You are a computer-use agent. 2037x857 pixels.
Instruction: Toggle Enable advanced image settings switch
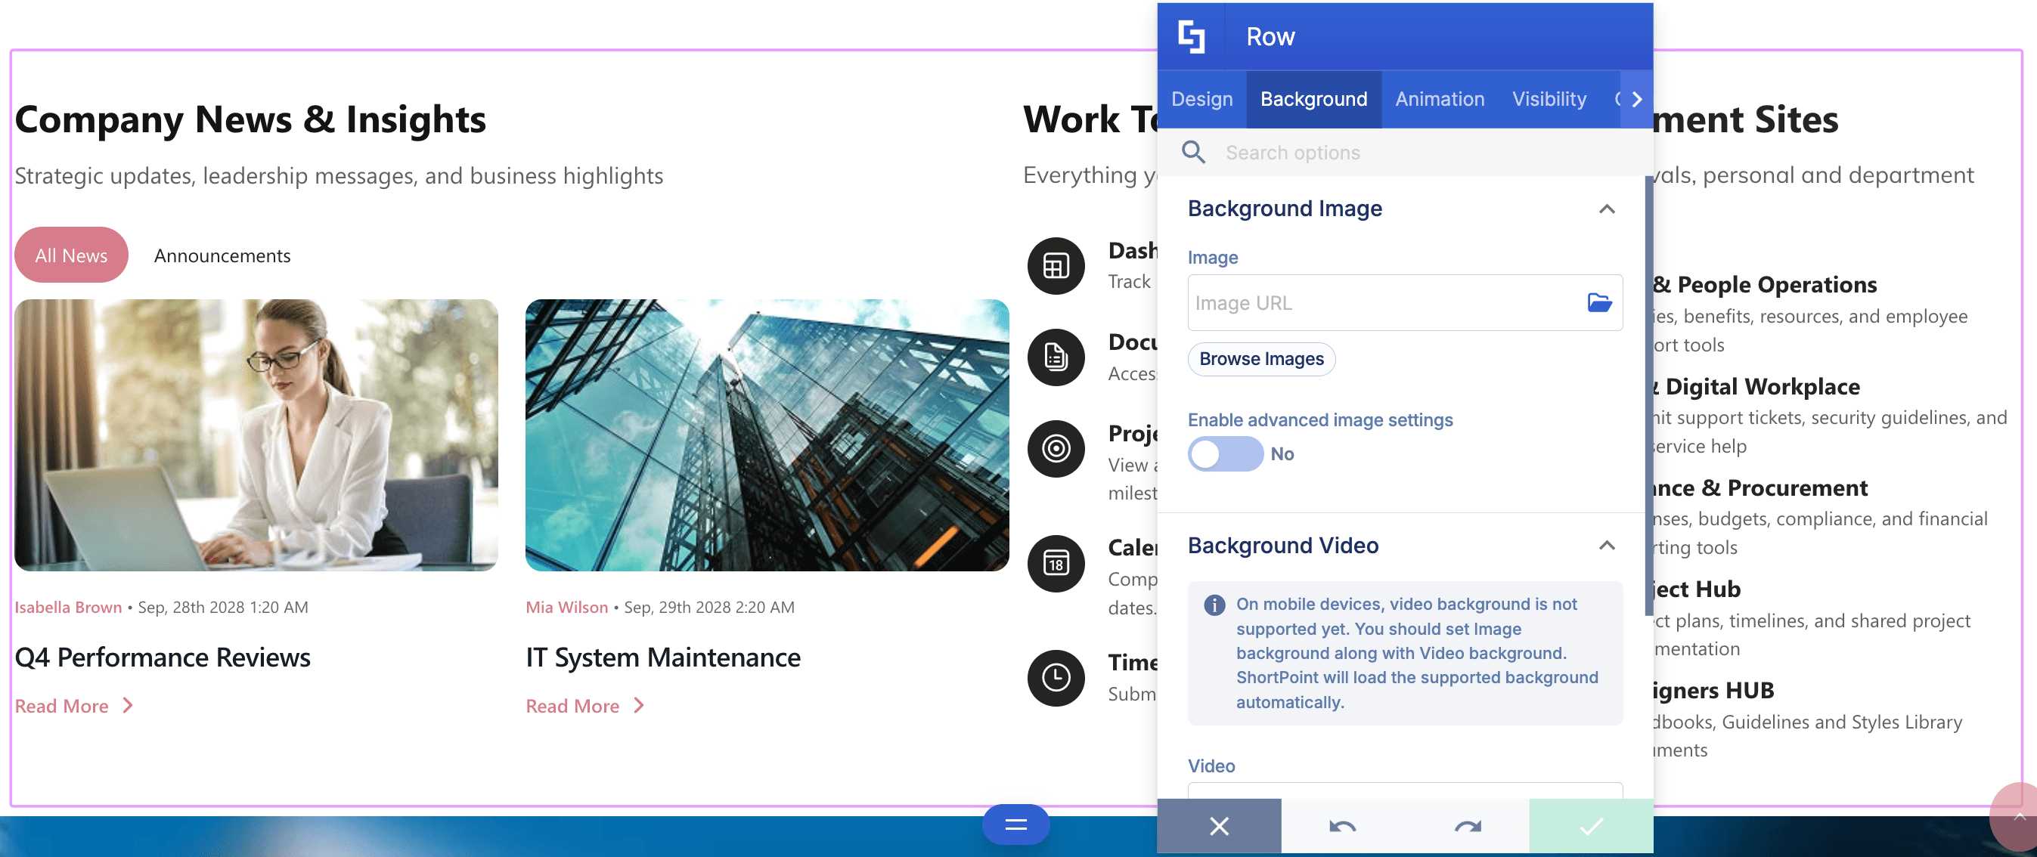pos(1225,453)
